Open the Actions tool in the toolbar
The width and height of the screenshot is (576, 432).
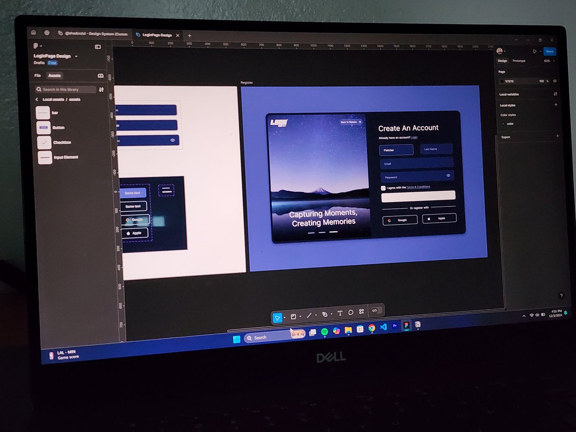(361, 312)
